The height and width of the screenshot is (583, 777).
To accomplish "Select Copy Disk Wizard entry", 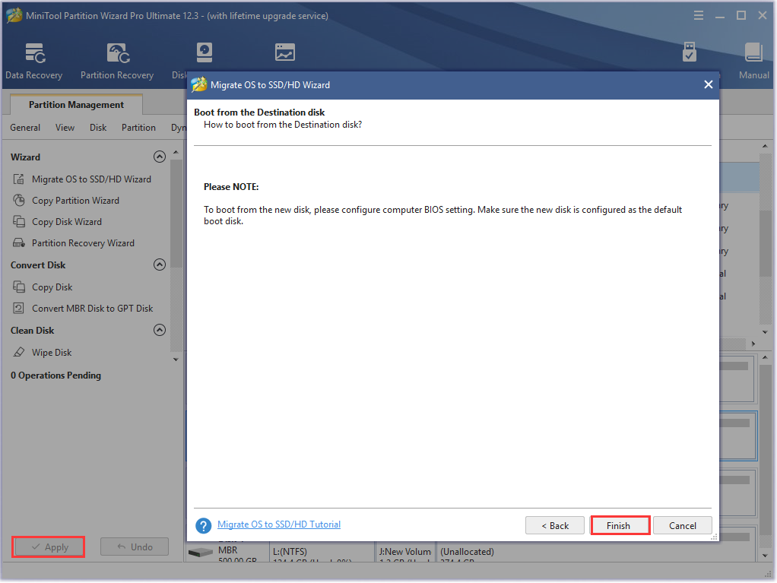I will [67, 221].
